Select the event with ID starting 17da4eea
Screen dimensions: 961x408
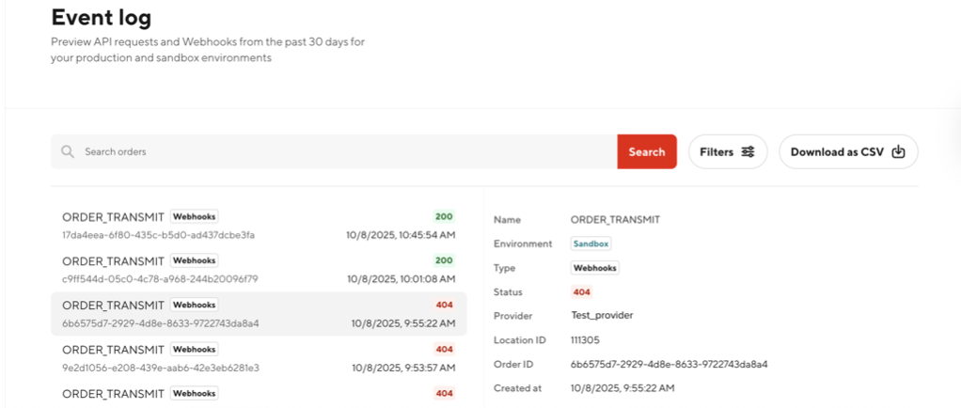tap(259, 225)
